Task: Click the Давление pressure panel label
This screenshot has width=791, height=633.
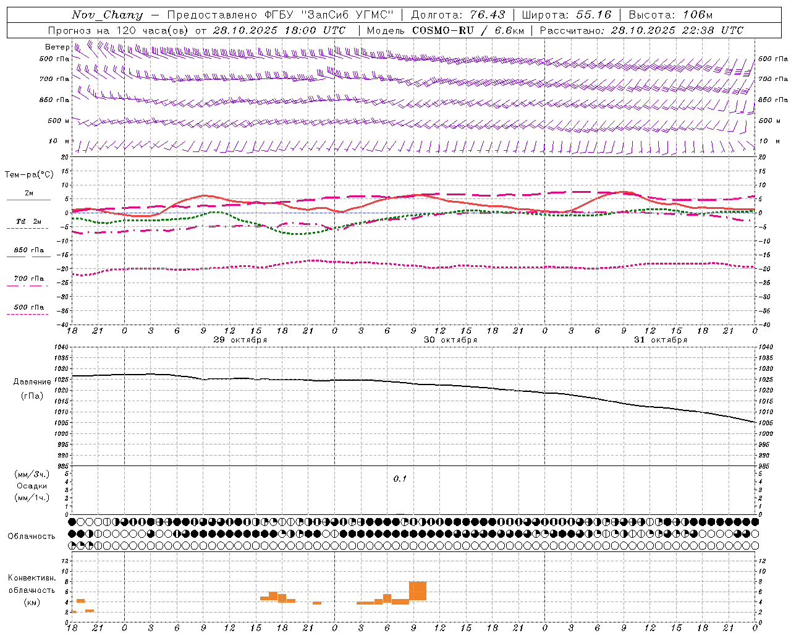Action: (x=32, y=382)
